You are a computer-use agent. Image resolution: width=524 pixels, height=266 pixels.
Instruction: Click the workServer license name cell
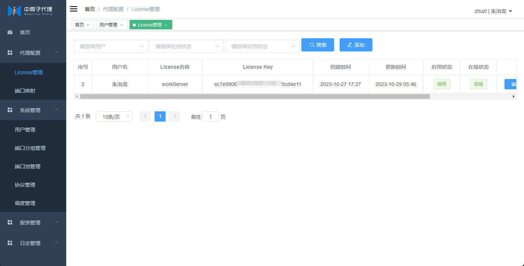[175, 84]
